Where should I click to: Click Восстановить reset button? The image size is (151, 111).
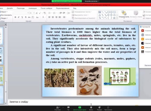point(6,15)
